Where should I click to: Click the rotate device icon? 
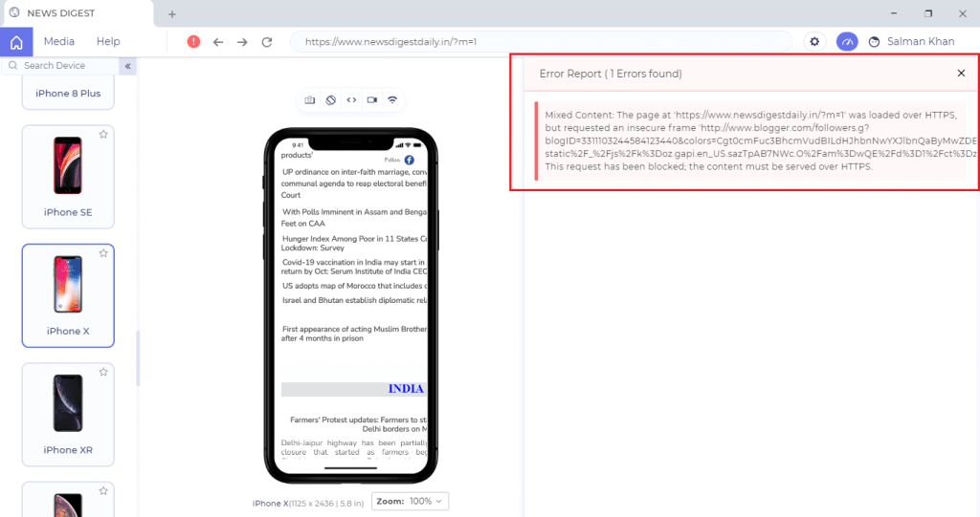pyautogui.click(x=330, y=99)
